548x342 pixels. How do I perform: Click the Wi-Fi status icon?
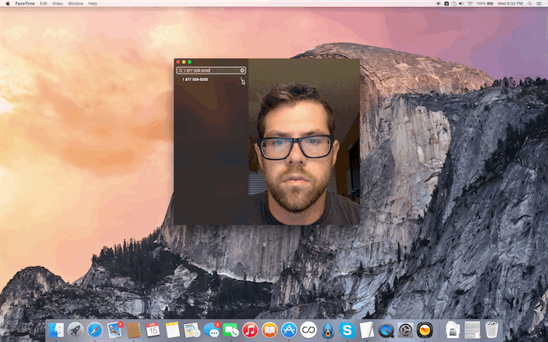click(x=469, y=3)
